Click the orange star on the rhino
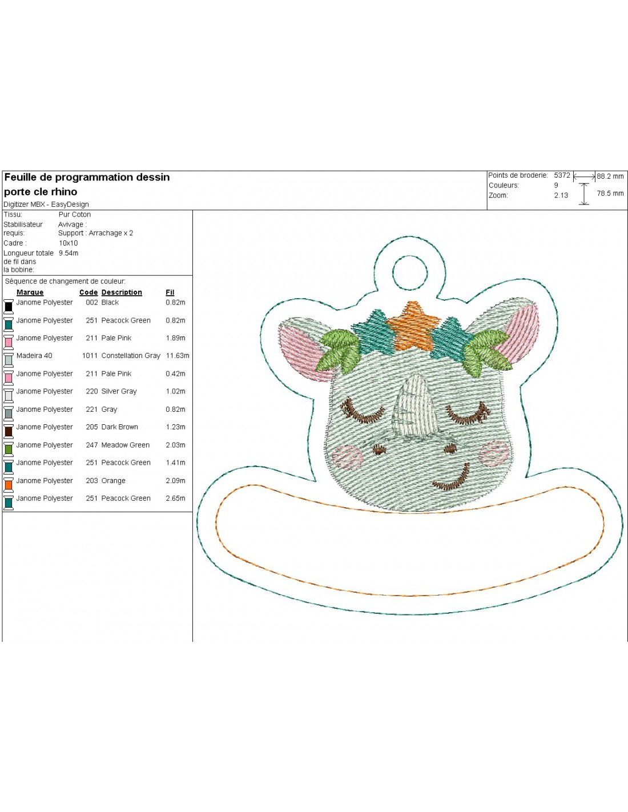The image size is (628, 812). (x=413, y=325)
